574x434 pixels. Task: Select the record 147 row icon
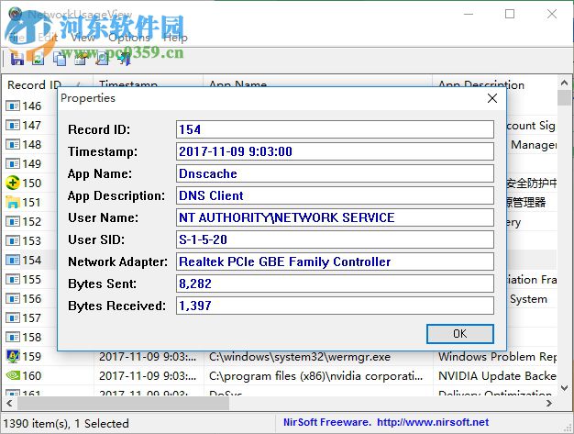pyautogui.click(x=13, y=126)
